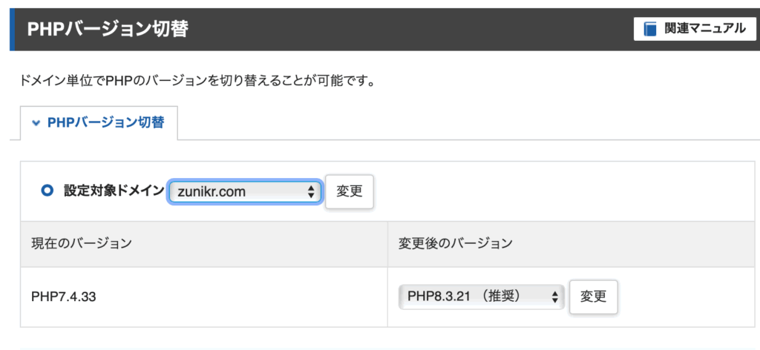760x350 pixels.
Task: Click 変更 button next to domain selector
Action: coord(350,191)
